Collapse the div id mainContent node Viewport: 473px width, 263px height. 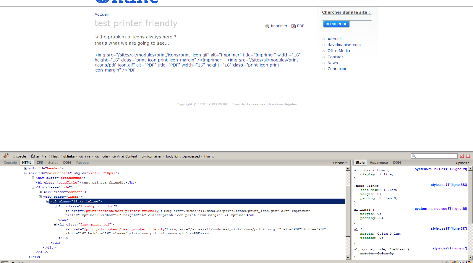pyautogui.click(x=25, y=173)
